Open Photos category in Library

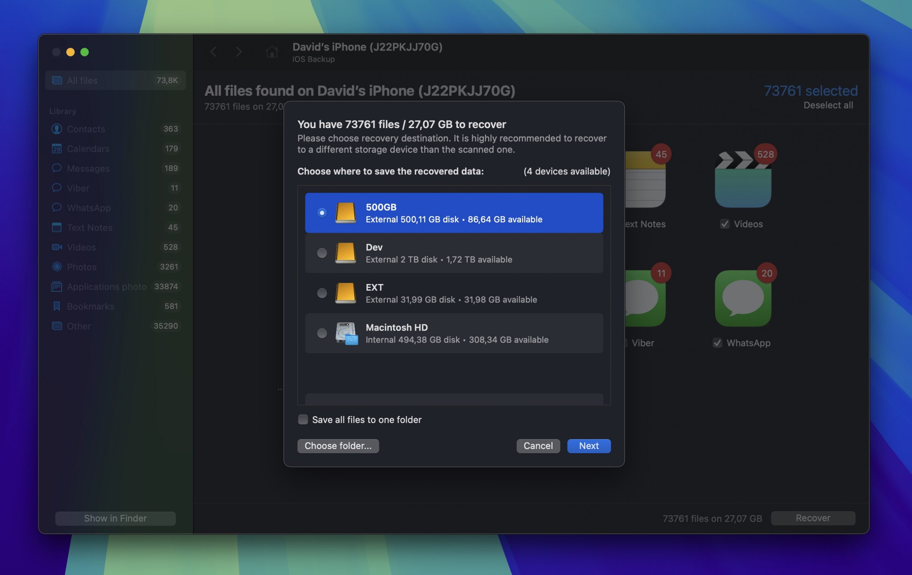click(115, 267)
